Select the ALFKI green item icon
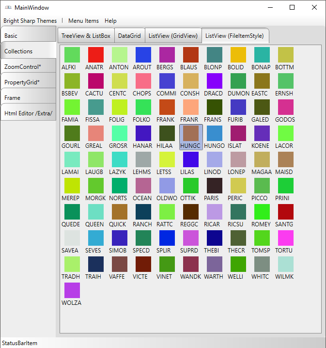Image resolution: width=326 pixels, height=348 pixels. (x=72, y=55)
